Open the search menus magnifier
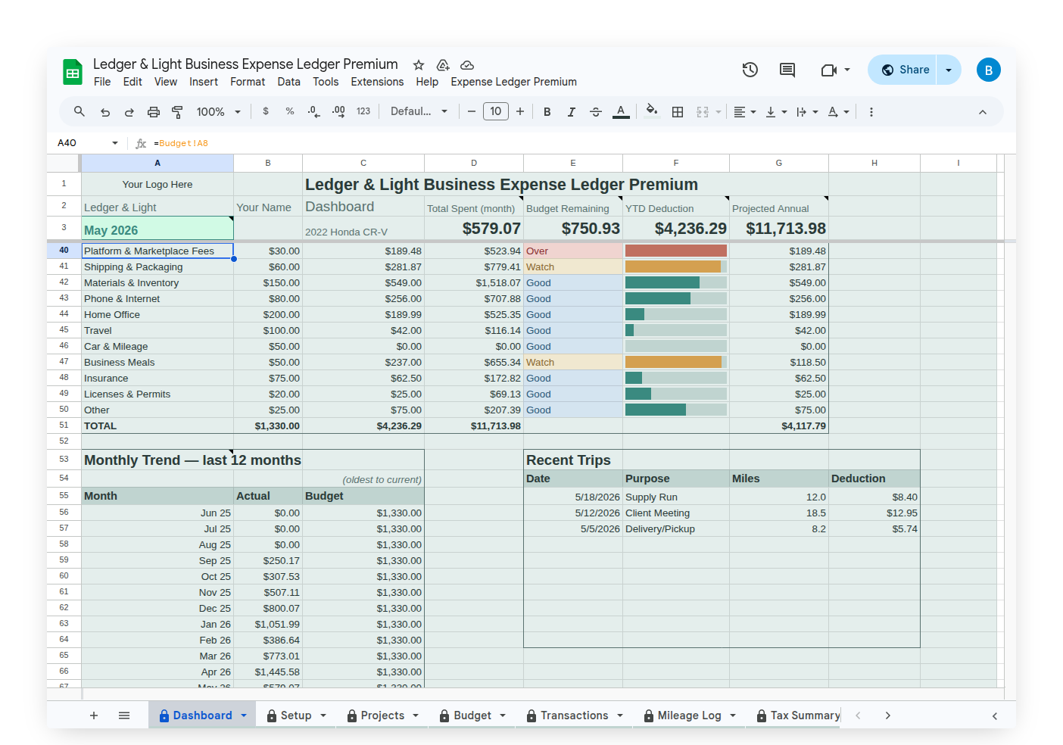 [79, 111]
